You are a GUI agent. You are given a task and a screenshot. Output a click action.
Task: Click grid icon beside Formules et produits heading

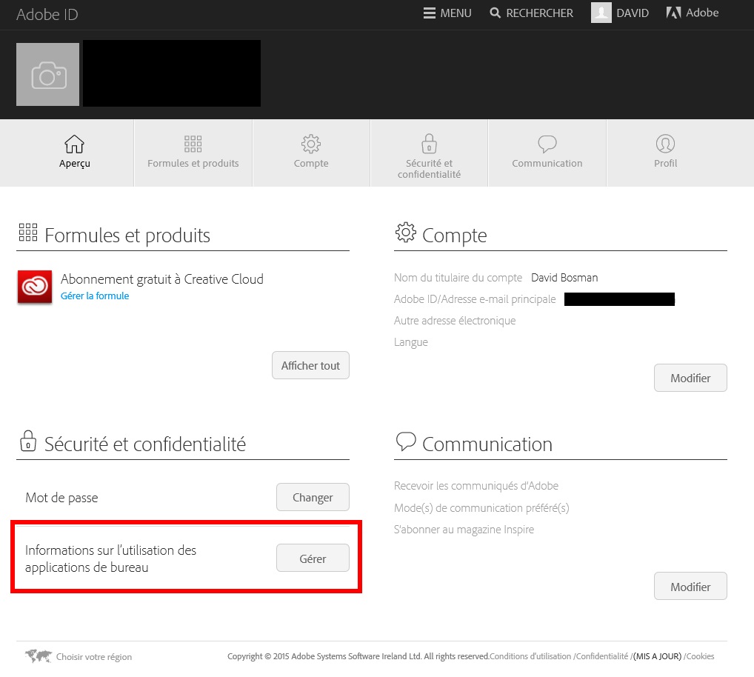[x=28, y=233]
